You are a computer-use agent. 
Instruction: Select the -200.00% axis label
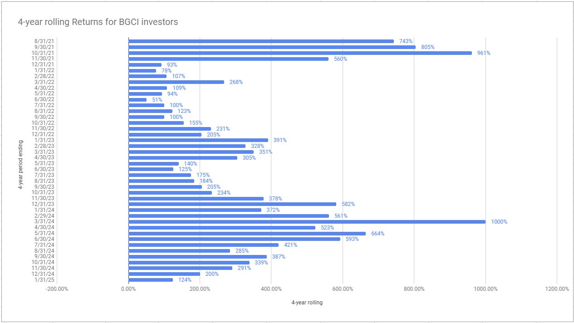point(57,289)
